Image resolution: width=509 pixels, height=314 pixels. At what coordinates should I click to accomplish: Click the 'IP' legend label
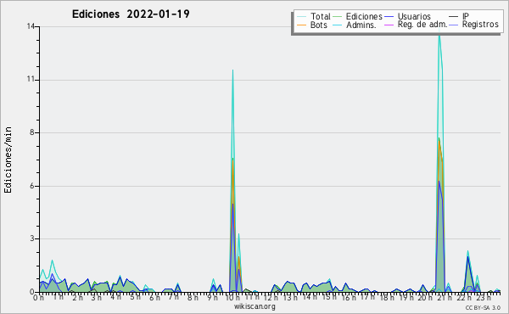point(466,16)
